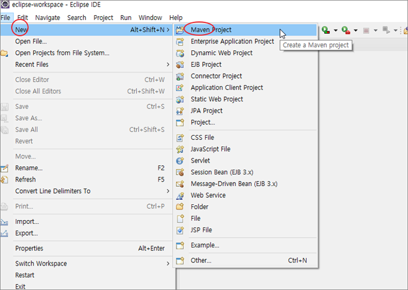Expand Convert Line Delimiters To arrow

point(168,191)
